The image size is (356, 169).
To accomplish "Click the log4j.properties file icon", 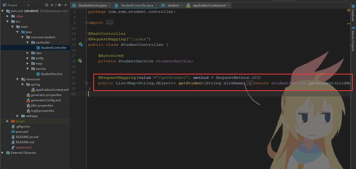I will (x=28, y=111).
